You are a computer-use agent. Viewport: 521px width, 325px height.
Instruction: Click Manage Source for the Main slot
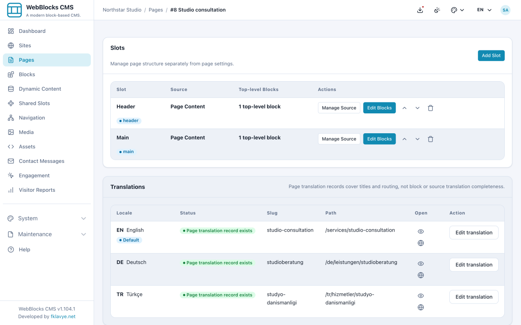click(339, 139)
